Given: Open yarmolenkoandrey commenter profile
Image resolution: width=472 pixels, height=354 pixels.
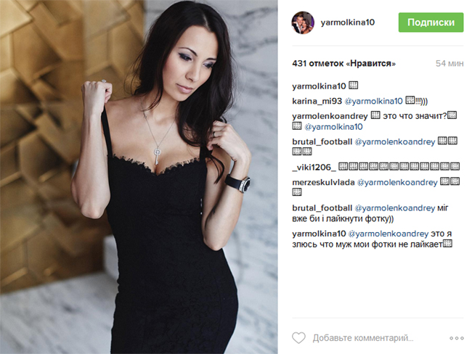Looking at the screenshot, I should [x=330, y=116].
